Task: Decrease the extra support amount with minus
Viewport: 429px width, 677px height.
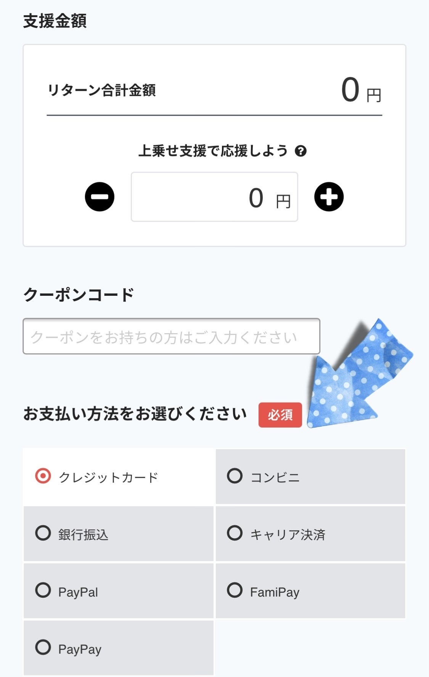Action: coord(100,197)
